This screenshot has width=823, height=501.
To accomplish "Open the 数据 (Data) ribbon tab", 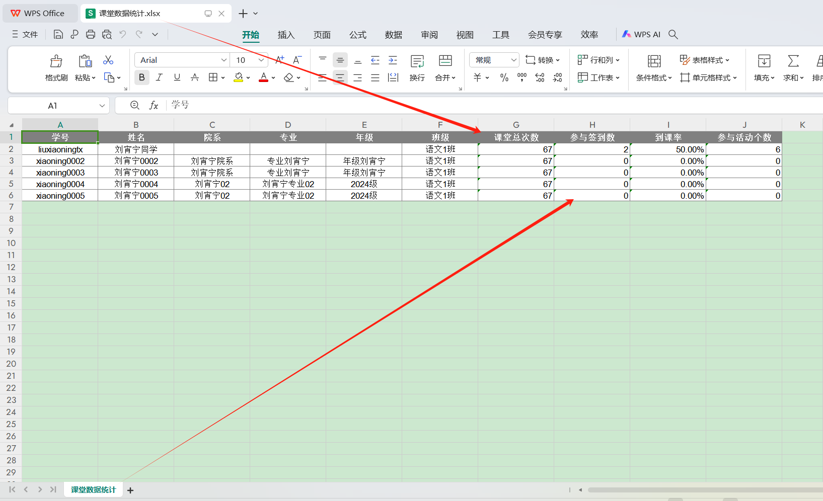I will [393, 35].
